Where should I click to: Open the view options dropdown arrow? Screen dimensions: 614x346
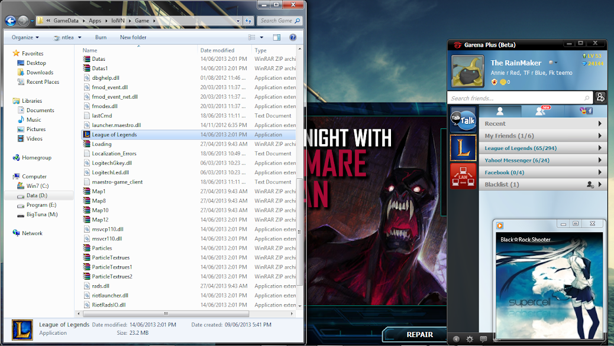[261, 38]
